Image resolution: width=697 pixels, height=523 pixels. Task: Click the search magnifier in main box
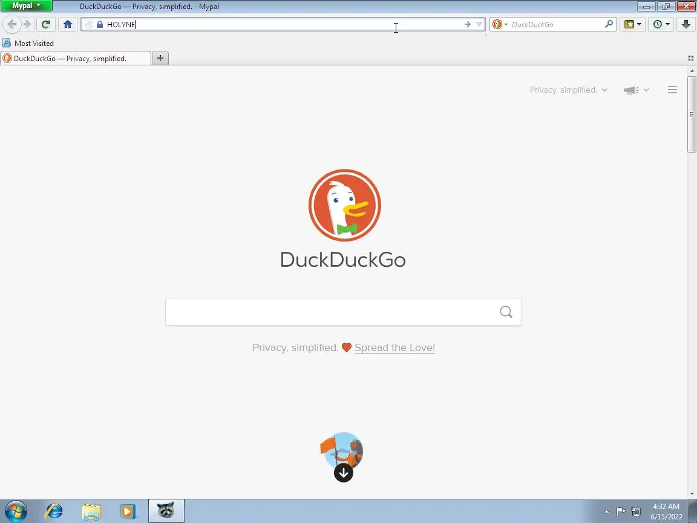pyautogui.click(x=506, y=312)
